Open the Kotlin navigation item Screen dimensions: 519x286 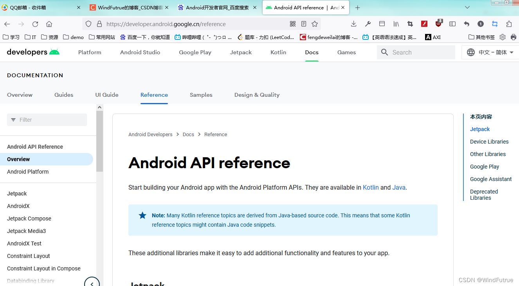tap(278, 52)
